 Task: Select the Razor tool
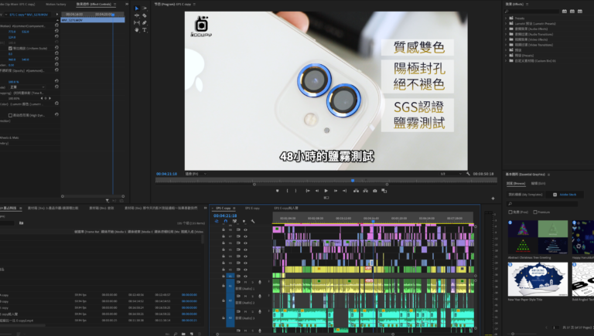pos(145,15)
